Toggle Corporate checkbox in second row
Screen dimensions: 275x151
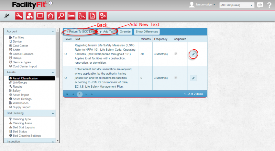176,78
